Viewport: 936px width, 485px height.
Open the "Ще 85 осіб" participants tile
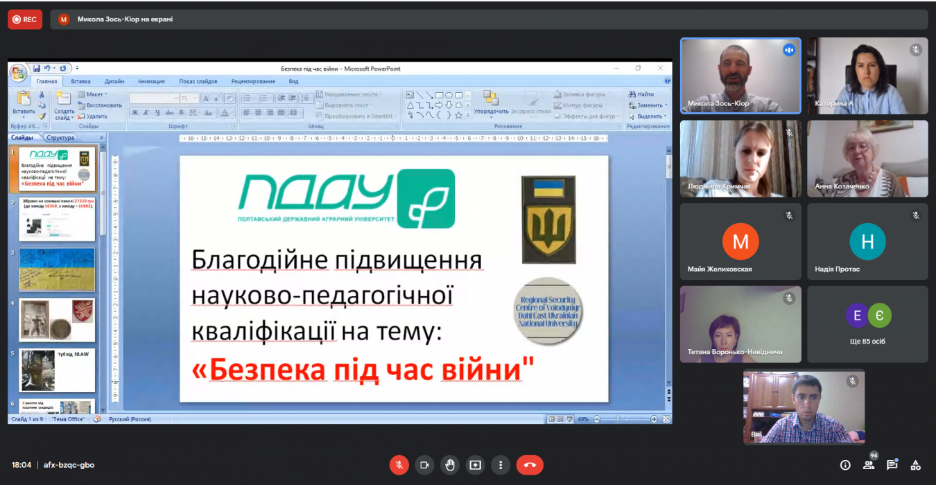867,324
